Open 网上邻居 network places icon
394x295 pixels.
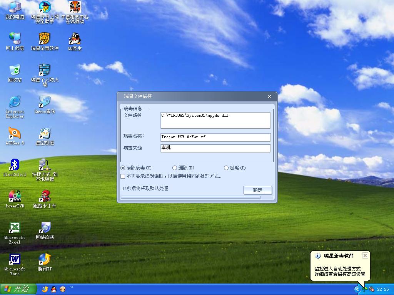tap(15, 41)
